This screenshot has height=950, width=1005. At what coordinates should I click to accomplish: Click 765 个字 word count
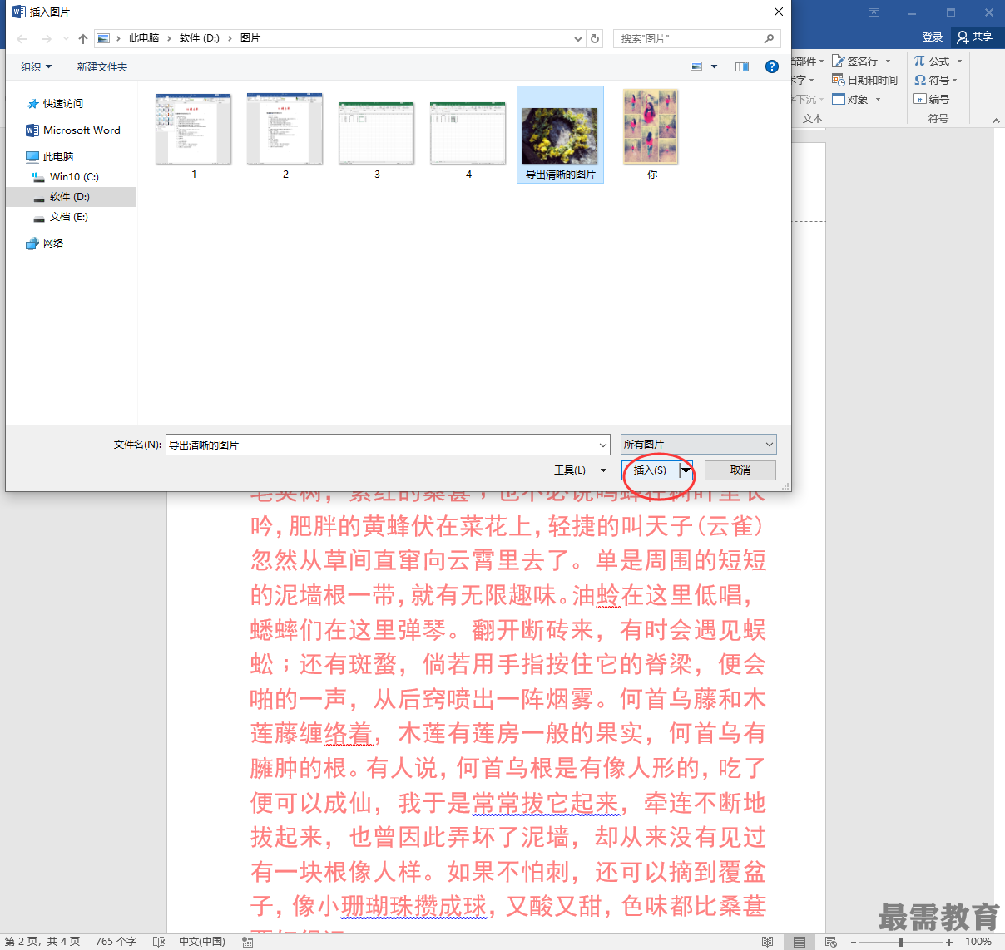116,942
